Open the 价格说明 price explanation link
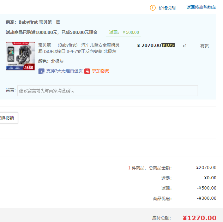Screen dimensions: 223x222 pos(167,8)
